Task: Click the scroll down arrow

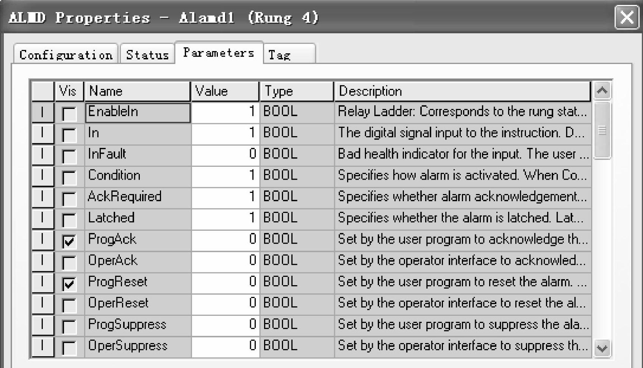Action: tap(602, 347)
